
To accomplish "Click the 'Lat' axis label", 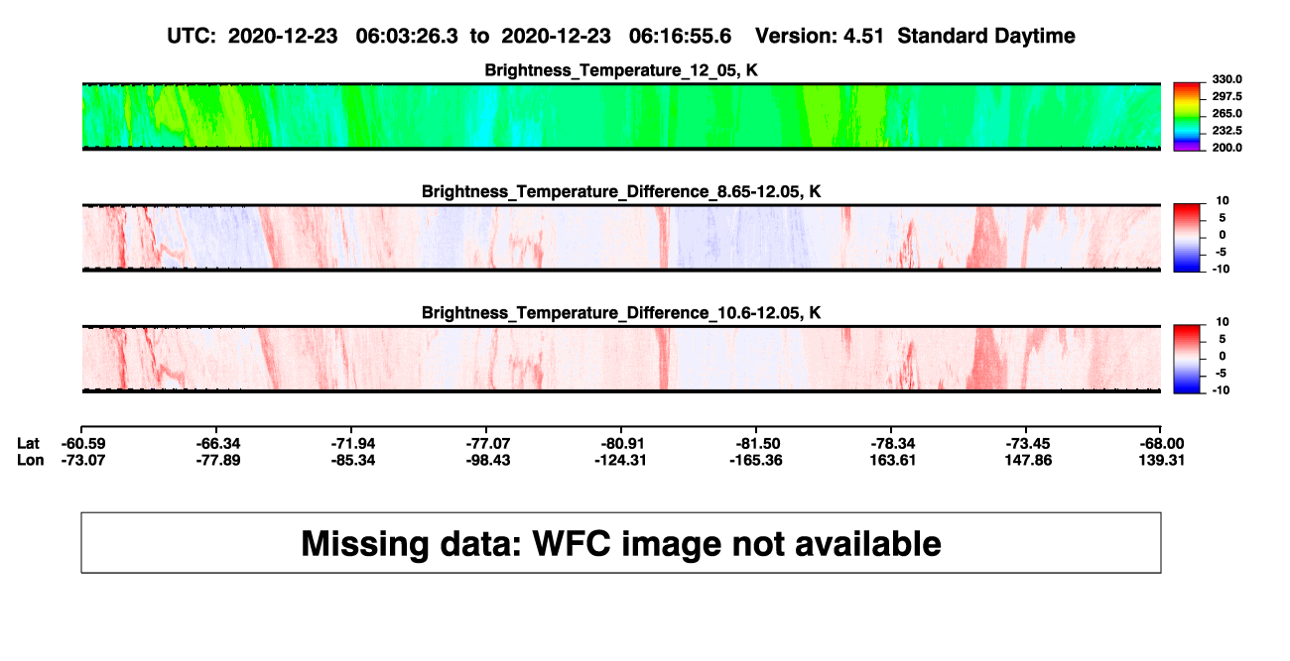I will click(x=30, y=443).
